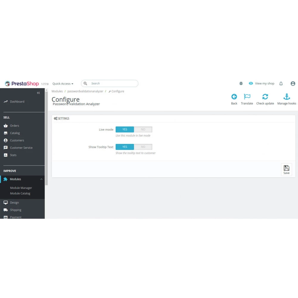
Task: Collapse the Modules submenu chevron
Action: [x=41, y=179]
